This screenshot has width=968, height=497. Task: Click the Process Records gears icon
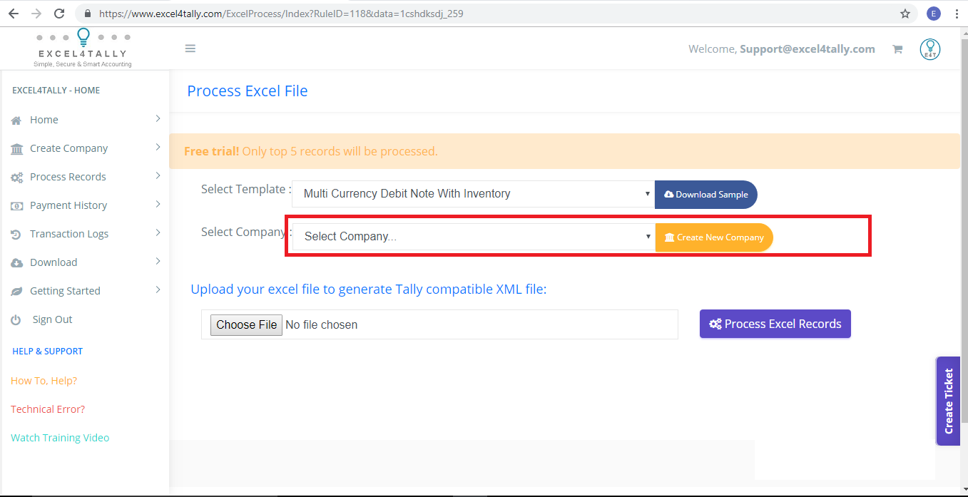pyautogui.click(x=16, y=178)
